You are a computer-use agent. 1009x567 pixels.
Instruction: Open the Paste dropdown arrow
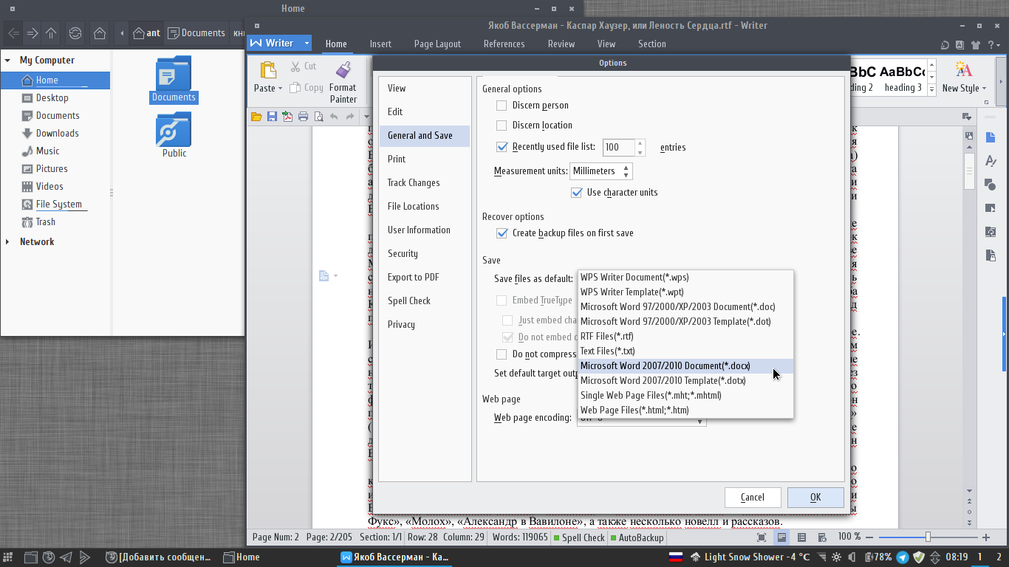[280, 89]
